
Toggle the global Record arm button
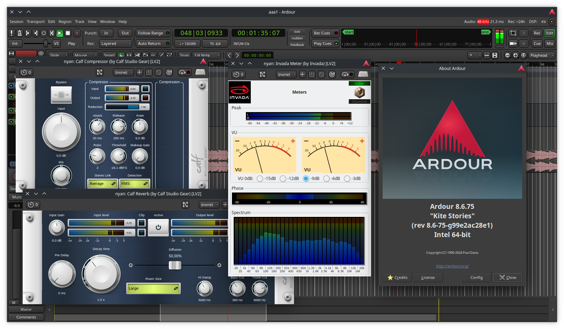pyautogui.click(x=77, y=33)
